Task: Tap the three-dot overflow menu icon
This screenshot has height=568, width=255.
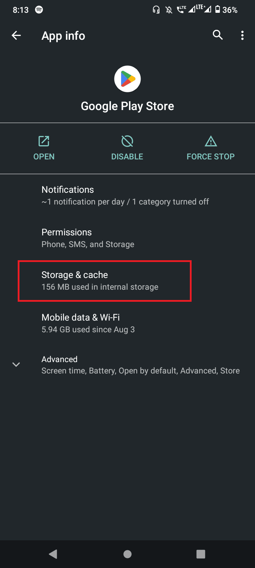Action: pyautogui.click(x=242, y=35)
